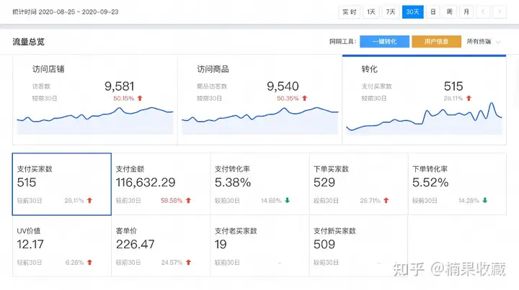Click the 9,581 visitor count value
This screenshot has height=290, width=519.
coord(120,86)
